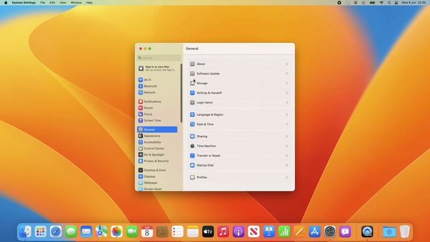Expand Sharing row chevron
Screen dimensions: 430x242
[x=287, y=136]
